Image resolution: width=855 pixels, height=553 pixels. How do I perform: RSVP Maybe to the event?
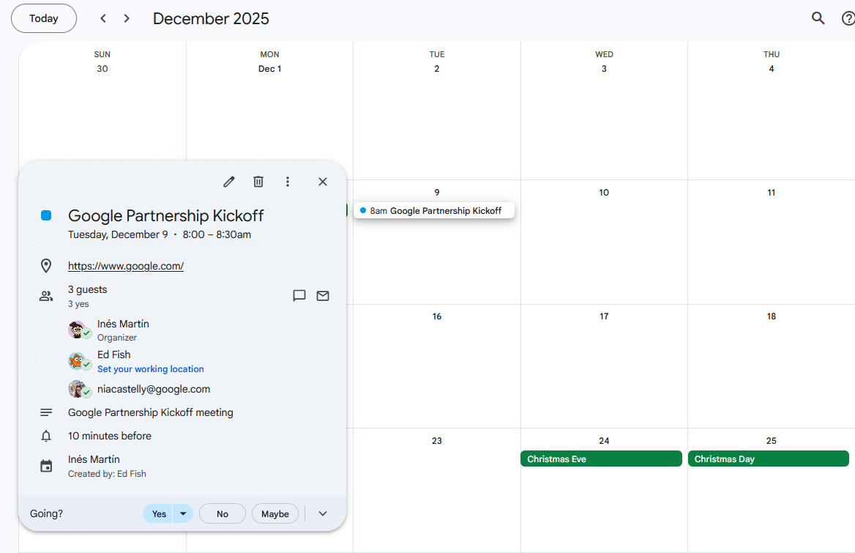[275, 514]
